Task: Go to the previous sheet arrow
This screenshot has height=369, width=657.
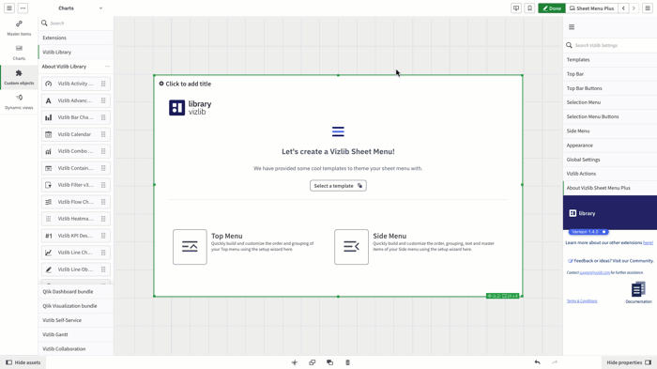Action: 623,8
